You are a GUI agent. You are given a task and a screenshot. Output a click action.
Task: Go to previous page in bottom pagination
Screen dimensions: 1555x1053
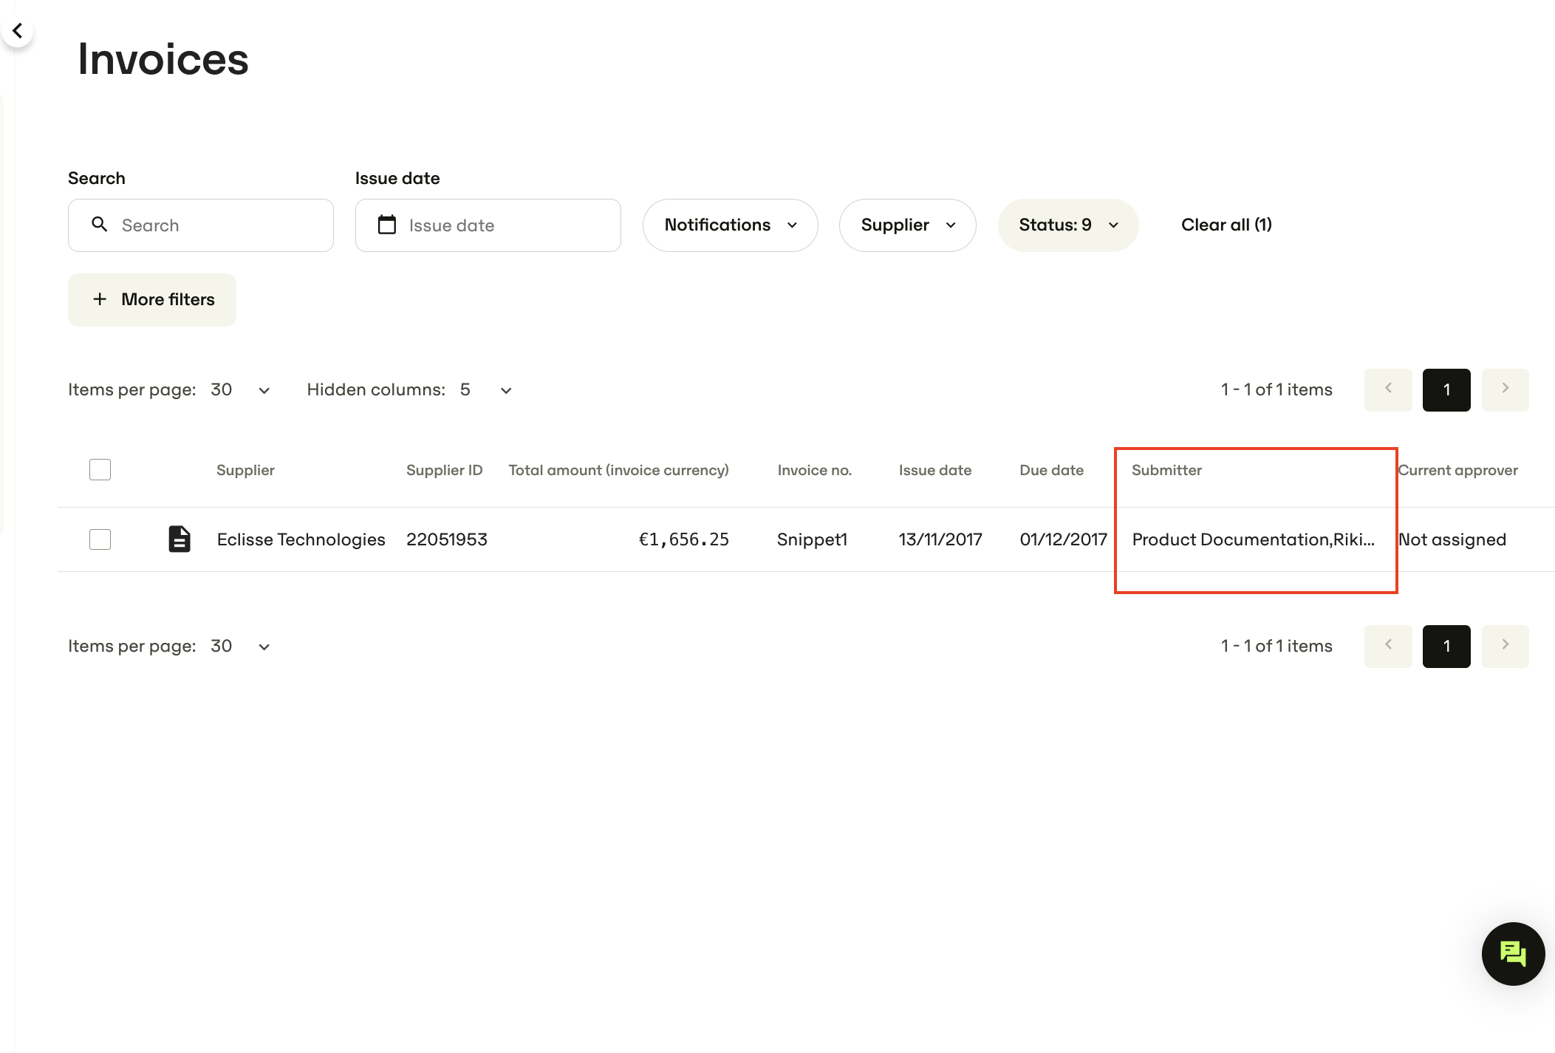pyautogui.click(x=1388, y=646)
